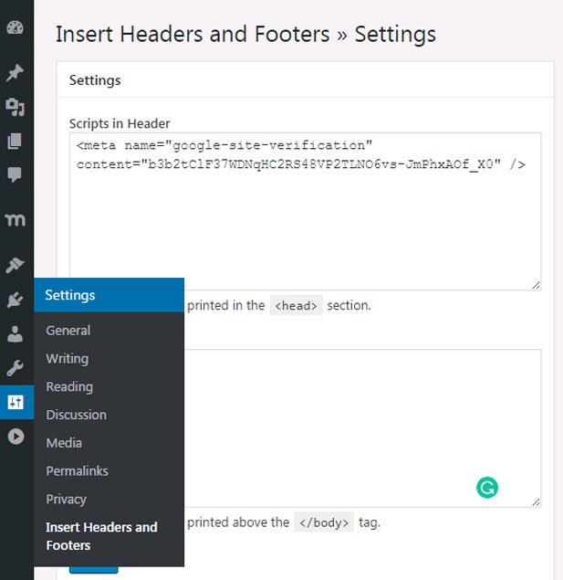Open Discussion settings submenu item

coord(76,415)
